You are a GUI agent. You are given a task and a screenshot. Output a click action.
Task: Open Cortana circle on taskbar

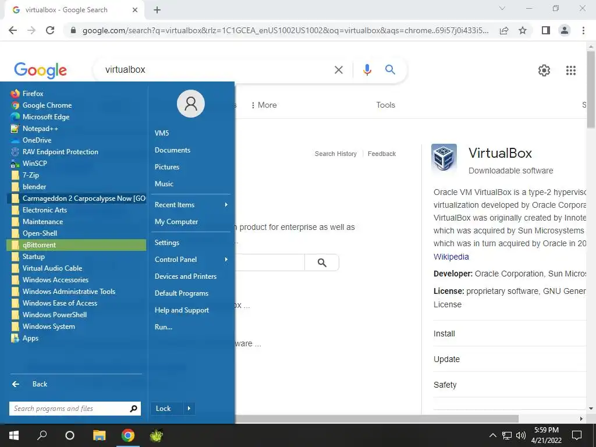(70, 435)
